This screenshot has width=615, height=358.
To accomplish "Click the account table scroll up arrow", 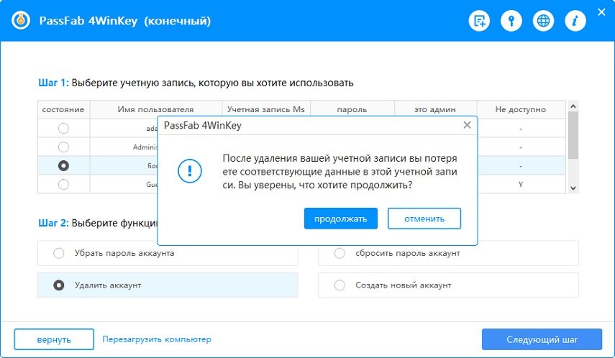I will pyautogui.click(x=573, y=106).
